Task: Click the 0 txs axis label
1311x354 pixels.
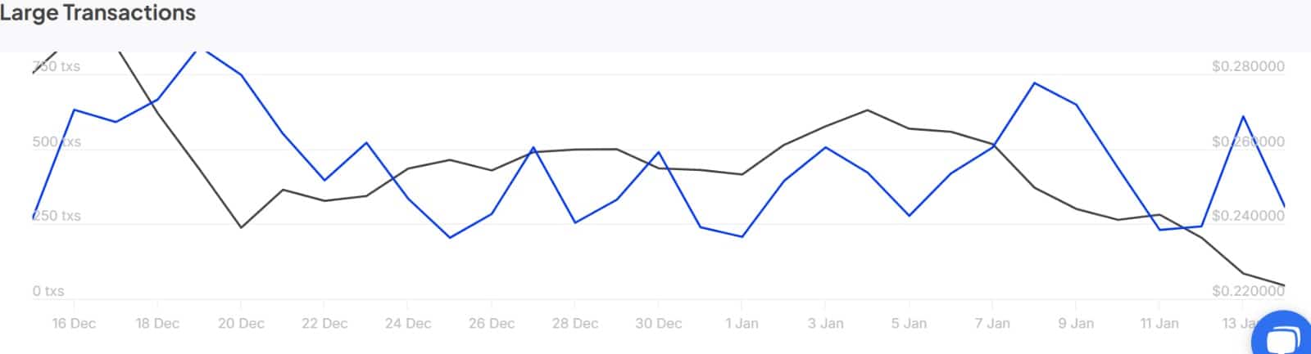Action: point(48,291)
